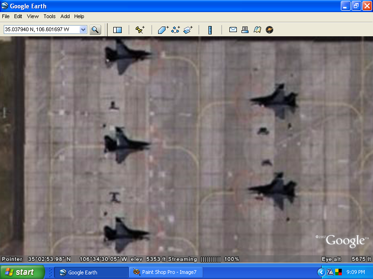Toggle the sidebar panel icon
This screenshot has height=279, width=373.
tap(117, 30)
